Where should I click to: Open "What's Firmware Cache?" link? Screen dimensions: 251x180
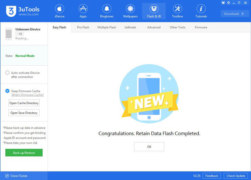click(x=28, y=95)
